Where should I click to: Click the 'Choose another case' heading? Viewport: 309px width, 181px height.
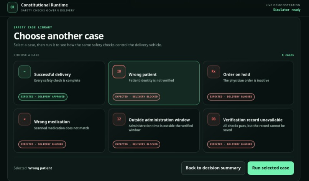tap(59, 36)
